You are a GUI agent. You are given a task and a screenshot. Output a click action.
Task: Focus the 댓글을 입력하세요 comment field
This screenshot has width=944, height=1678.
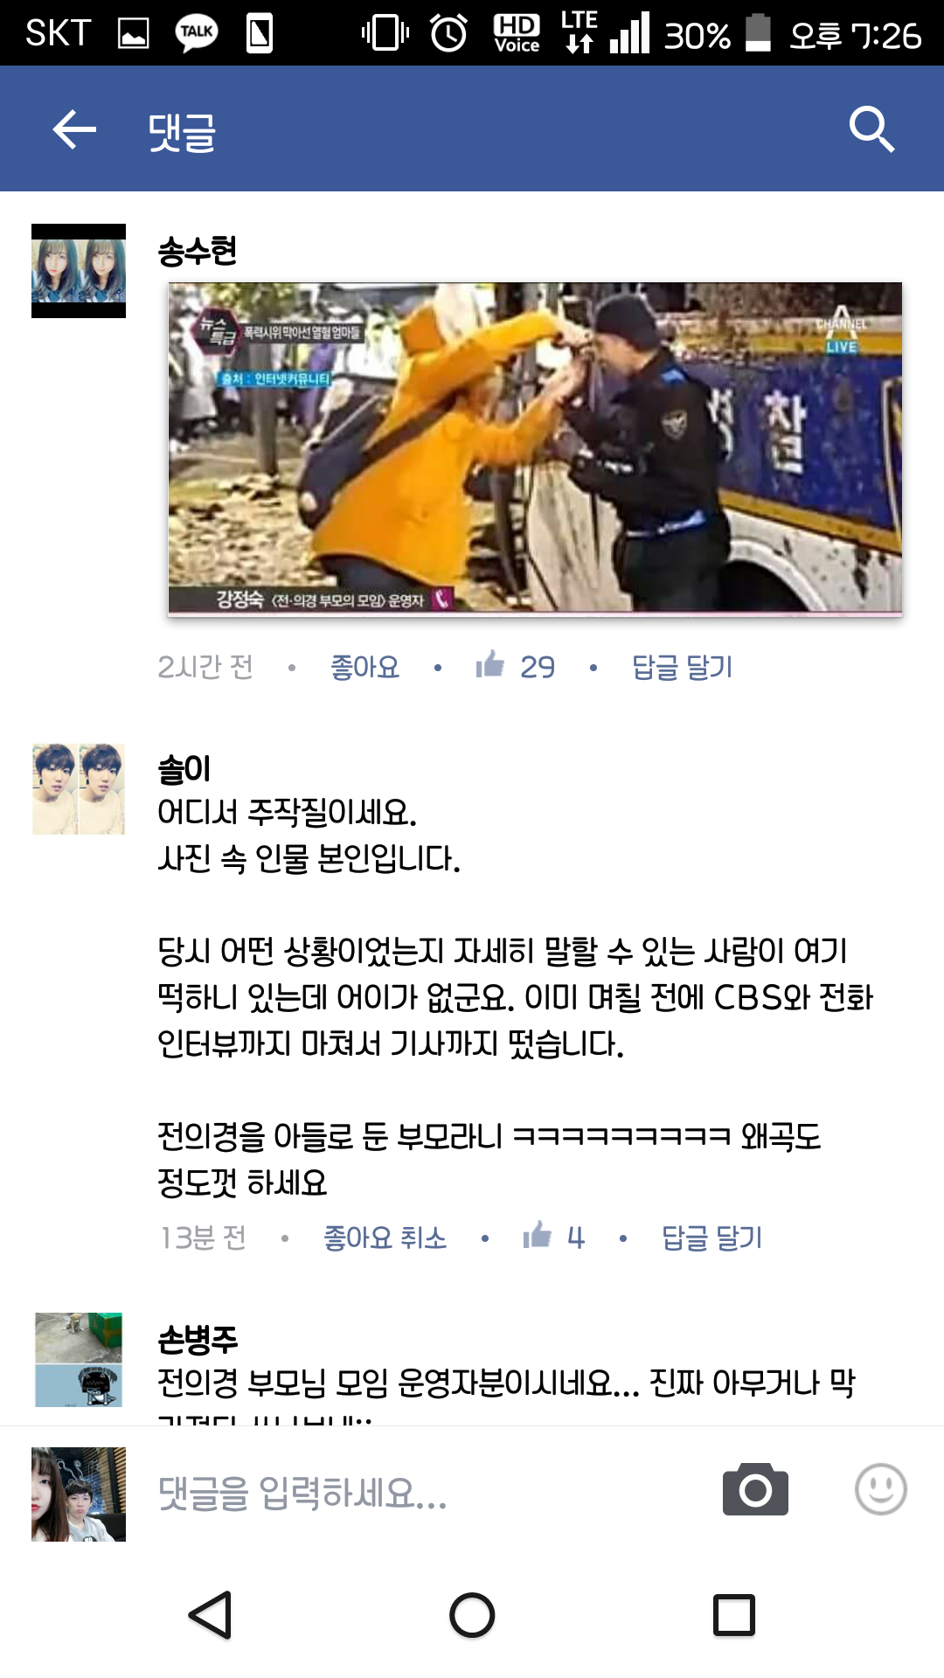[428, 1493]
